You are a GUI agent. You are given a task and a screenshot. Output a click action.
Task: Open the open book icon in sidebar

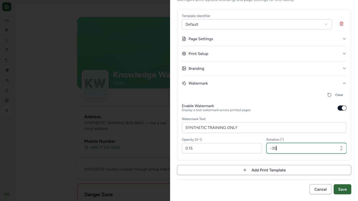[7, 70]
